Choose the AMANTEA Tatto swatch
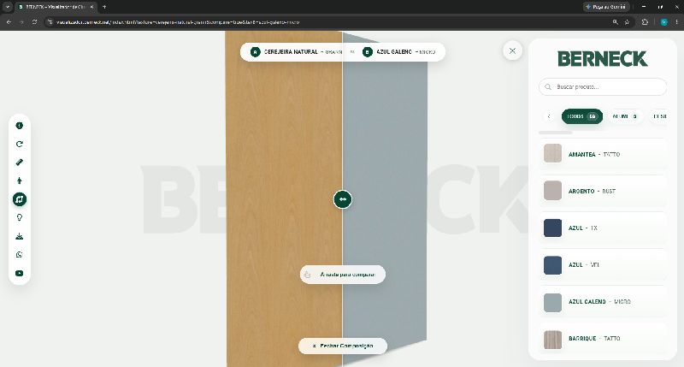This screenshot has height=367, width=684. point(552,154)
